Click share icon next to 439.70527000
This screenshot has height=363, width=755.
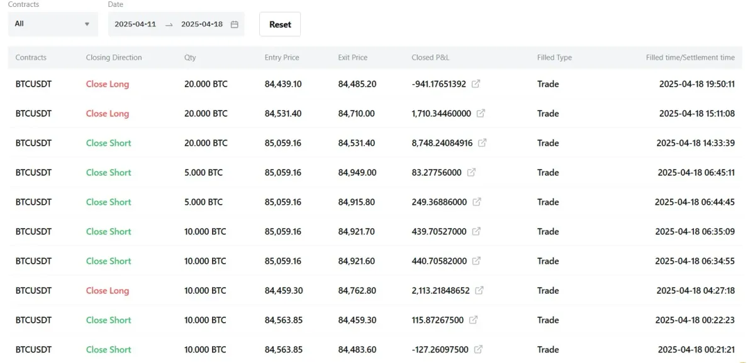pyautogui.click(x=476, y=232)
